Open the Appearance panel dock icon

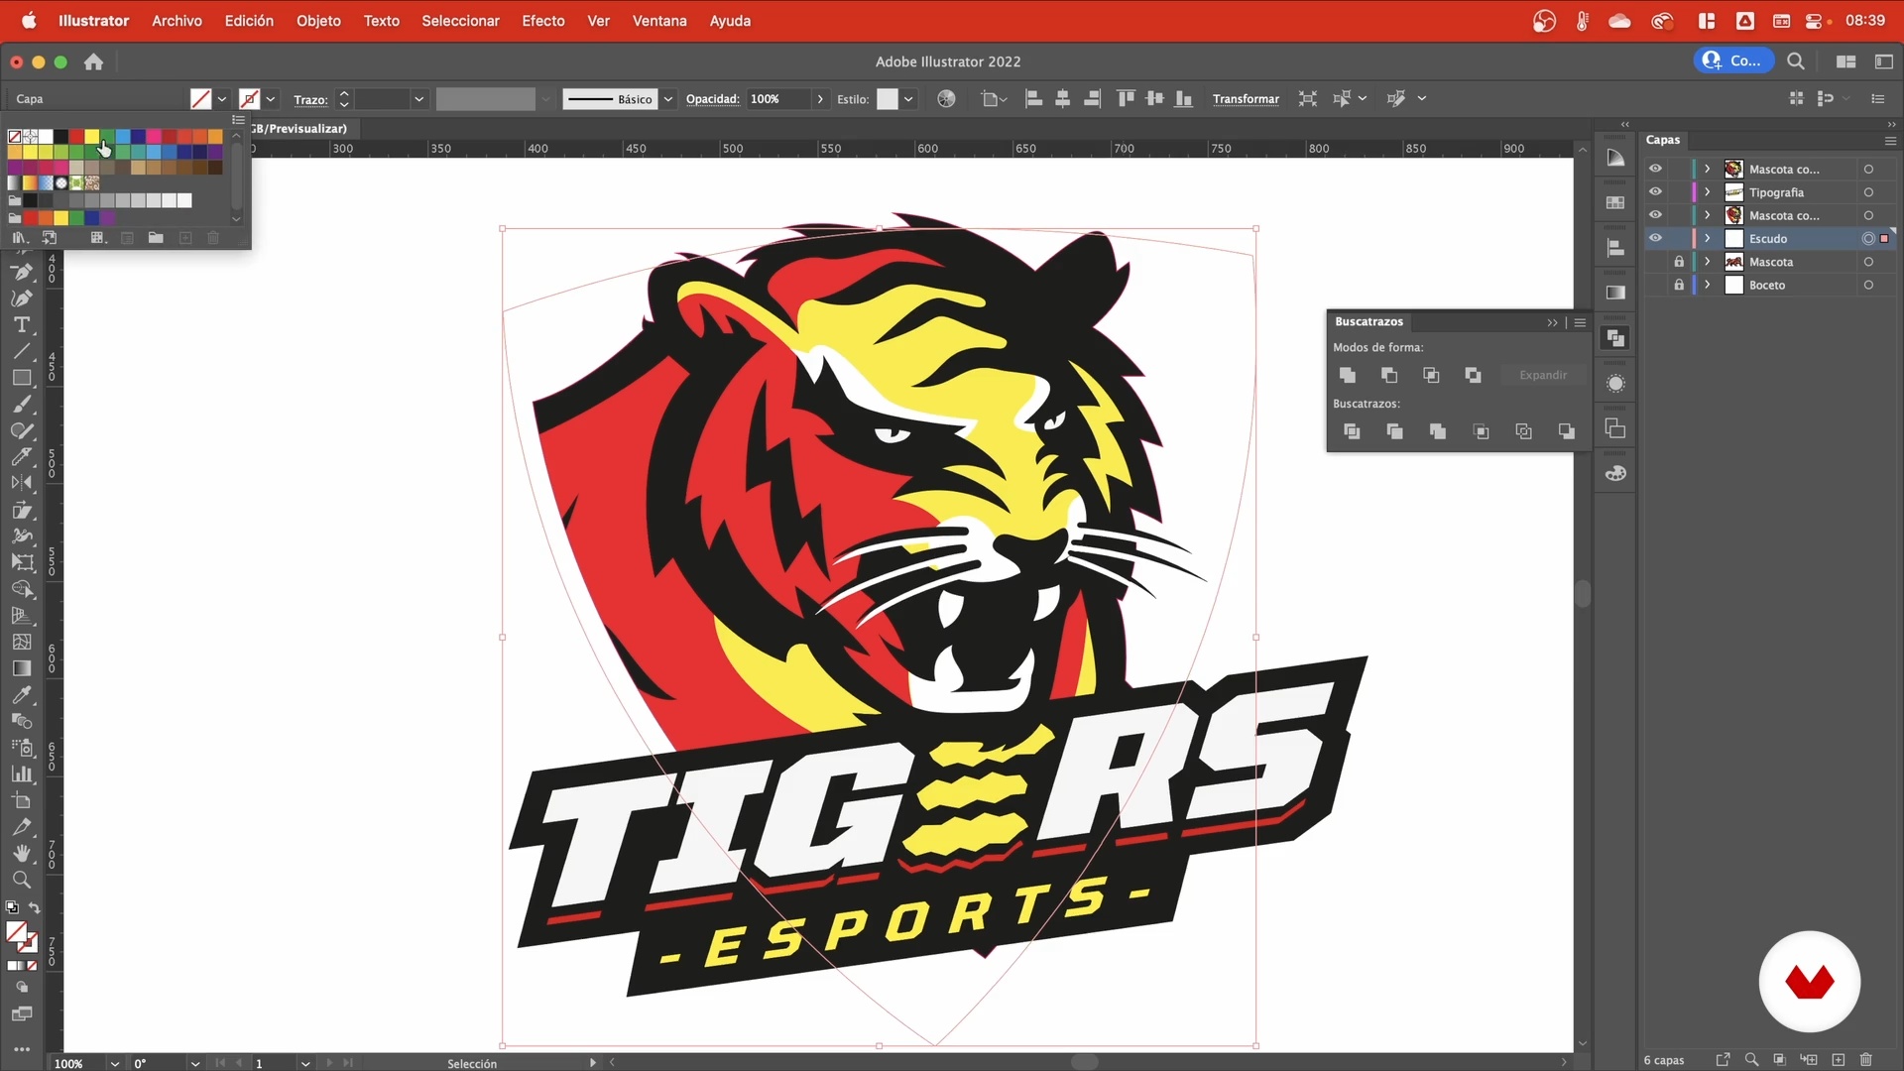(1615, 384)
